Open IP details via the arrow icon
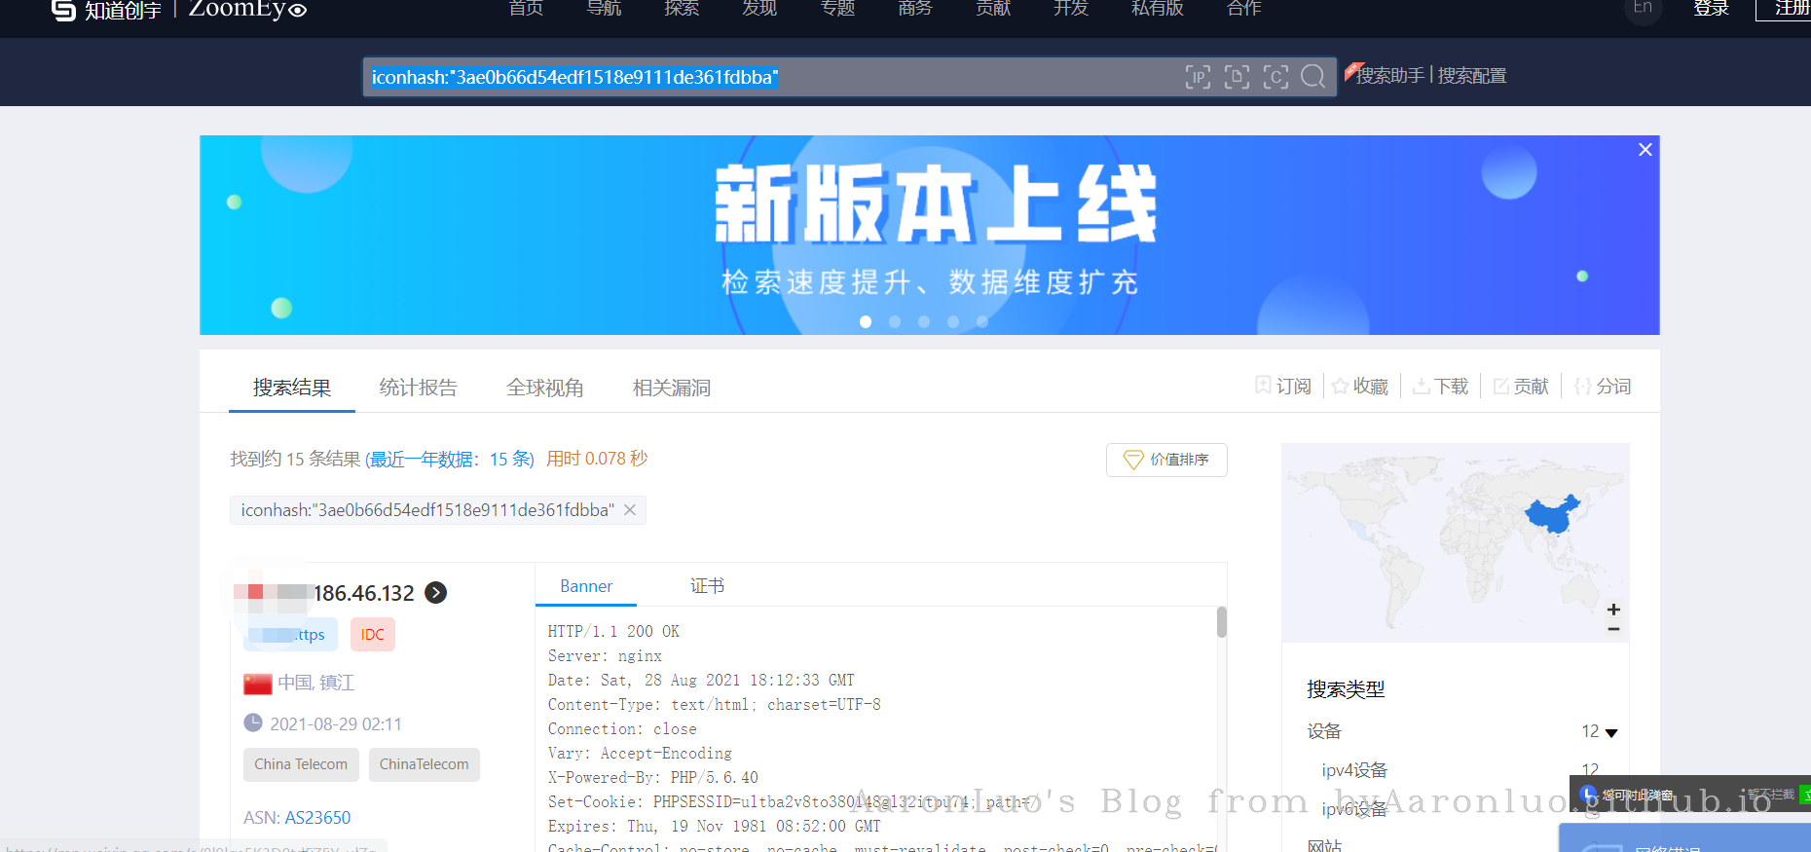1811x852 pixels. click(x=436, y=592)
